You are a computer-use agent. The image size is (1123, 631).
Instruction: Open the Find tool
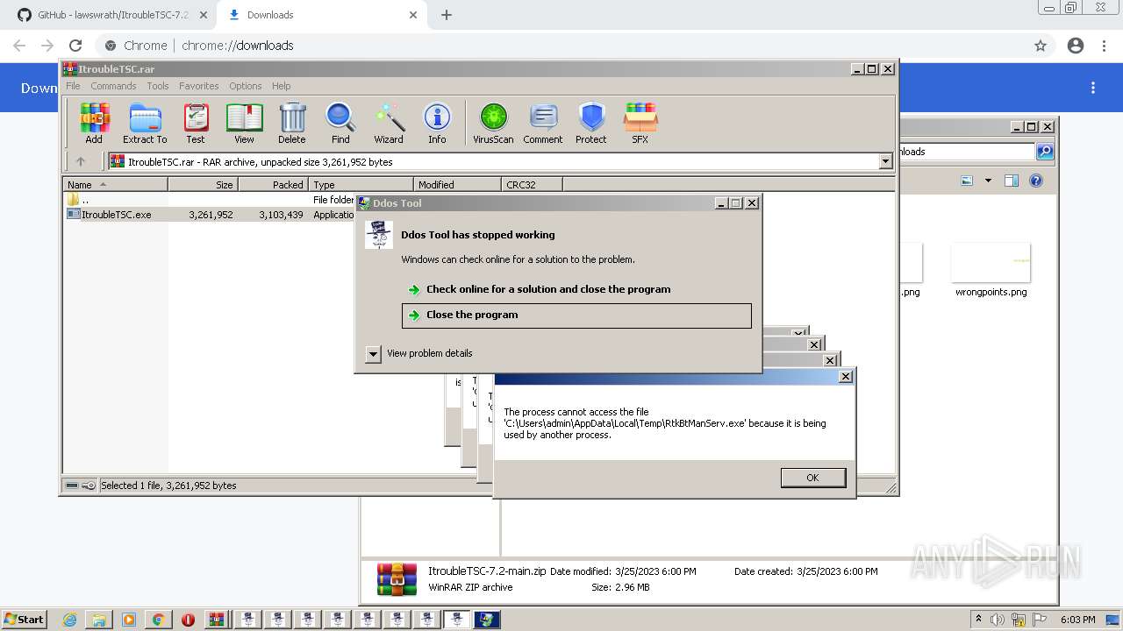(x=340, y=123)
